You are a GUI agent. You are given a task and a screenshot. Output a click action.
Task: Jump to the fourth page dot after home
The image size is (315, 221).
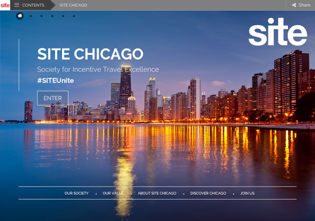63,16
